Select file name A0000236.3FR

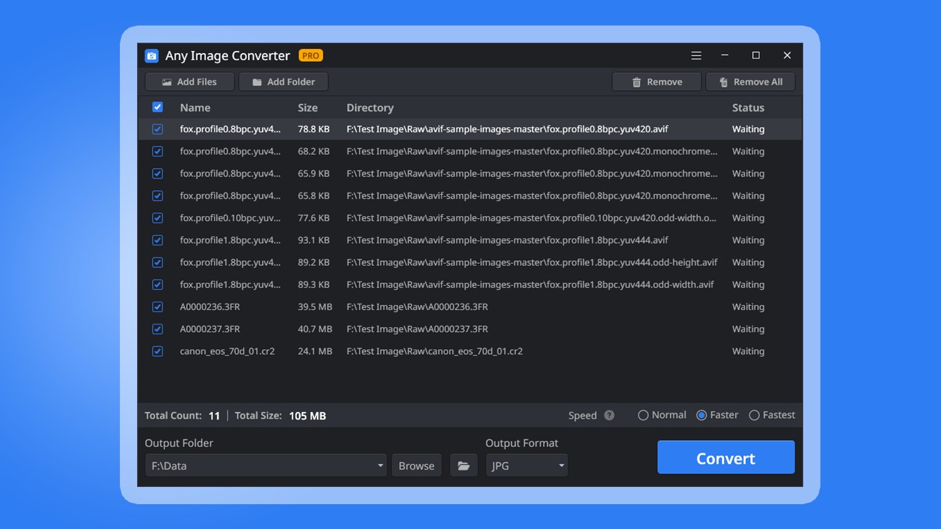coord(210,307)
